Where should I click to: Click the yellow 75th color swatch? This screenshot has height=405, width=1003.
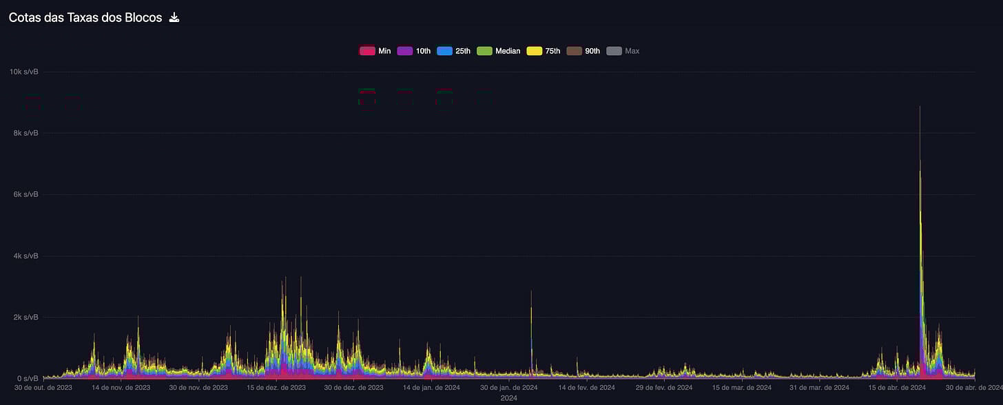click(535, 51)
